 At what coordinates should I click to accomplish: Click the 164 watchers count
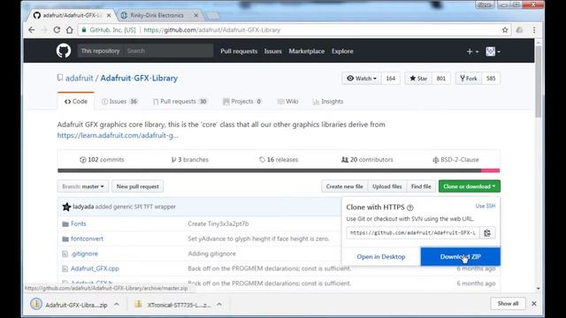[391, 79]
